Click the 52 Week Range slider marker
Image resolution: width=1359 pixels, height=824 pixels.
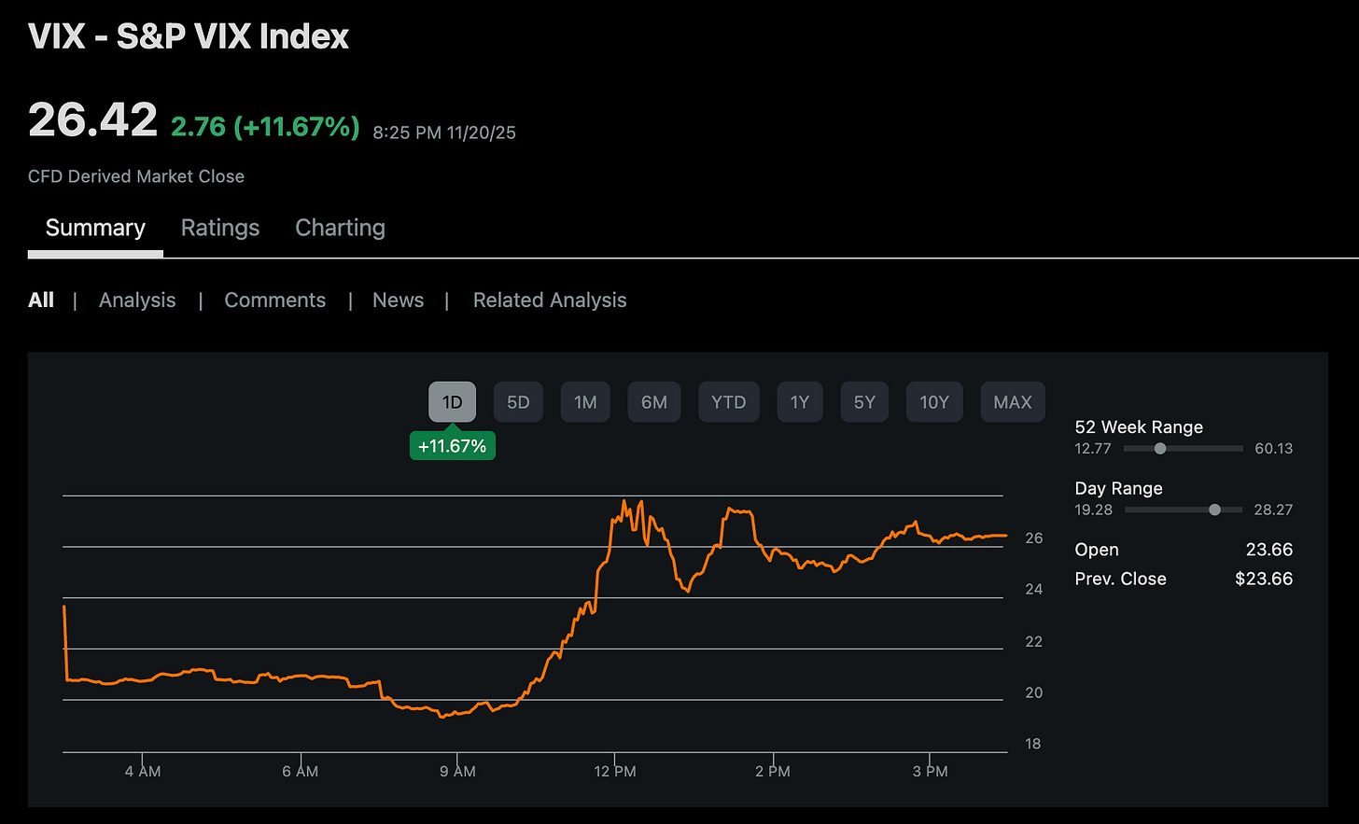[x=1160, y=449]
